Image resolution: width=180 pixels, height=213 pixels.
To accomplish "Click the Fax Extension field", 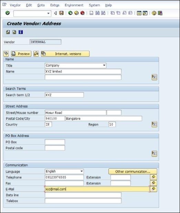I will (x=120, y=183).
